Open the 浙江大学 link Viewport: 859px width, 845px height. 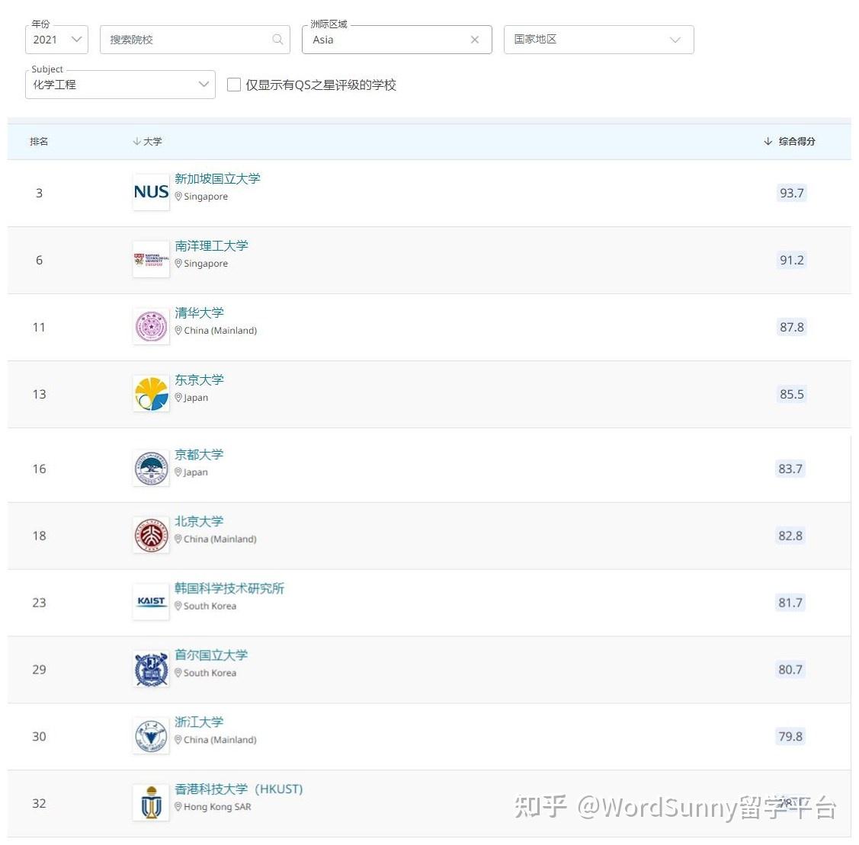(199, 722)
